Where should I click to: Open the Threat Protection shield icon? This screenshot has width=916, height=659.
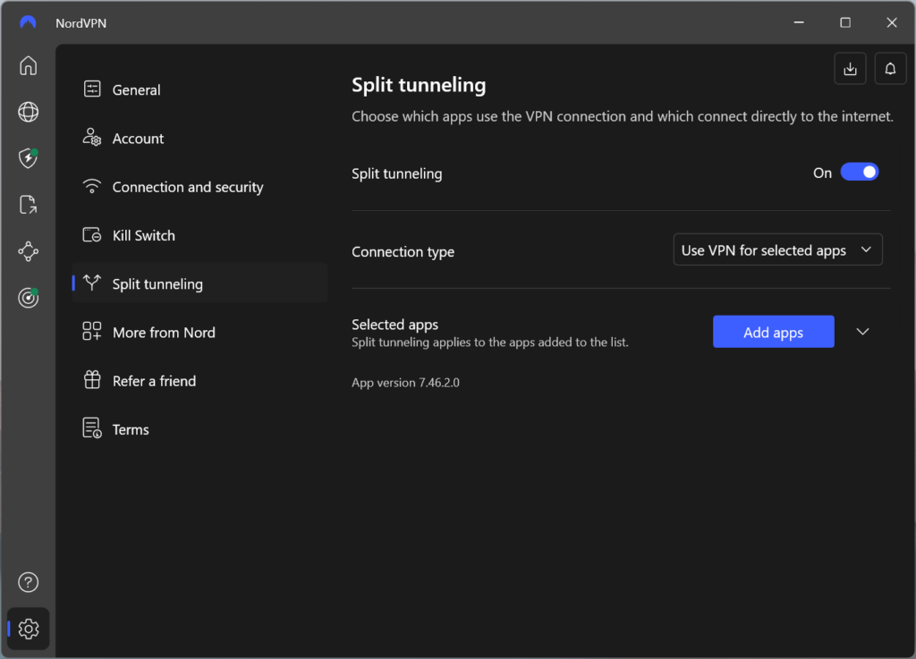28,158
